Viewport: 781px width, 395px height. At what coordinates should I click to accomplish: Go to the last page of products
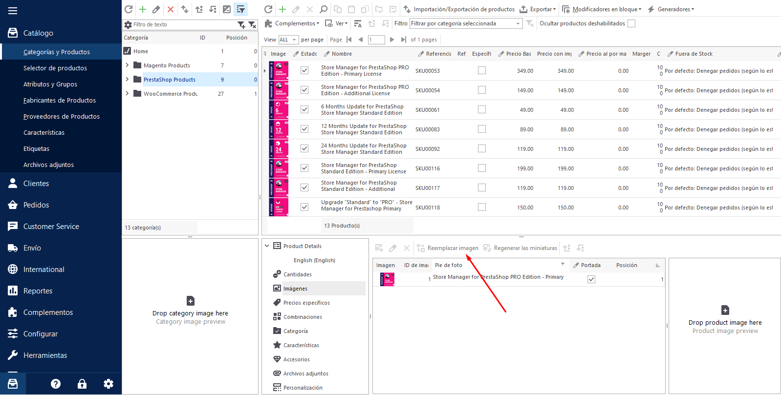tap(403, 40)
